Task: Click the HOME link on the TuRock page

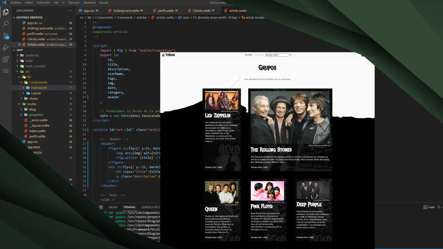Action: (248, 55)
